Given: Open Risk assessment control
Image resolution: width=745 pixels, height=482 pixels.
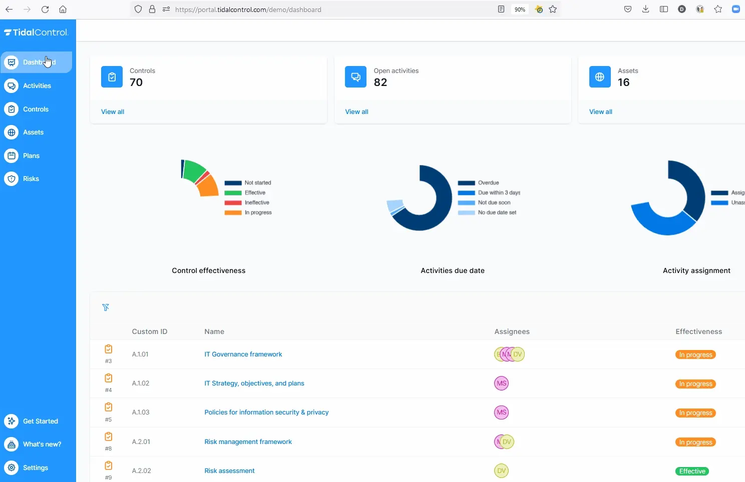Looking at the screenshot, I should click(x=229, y=470).
